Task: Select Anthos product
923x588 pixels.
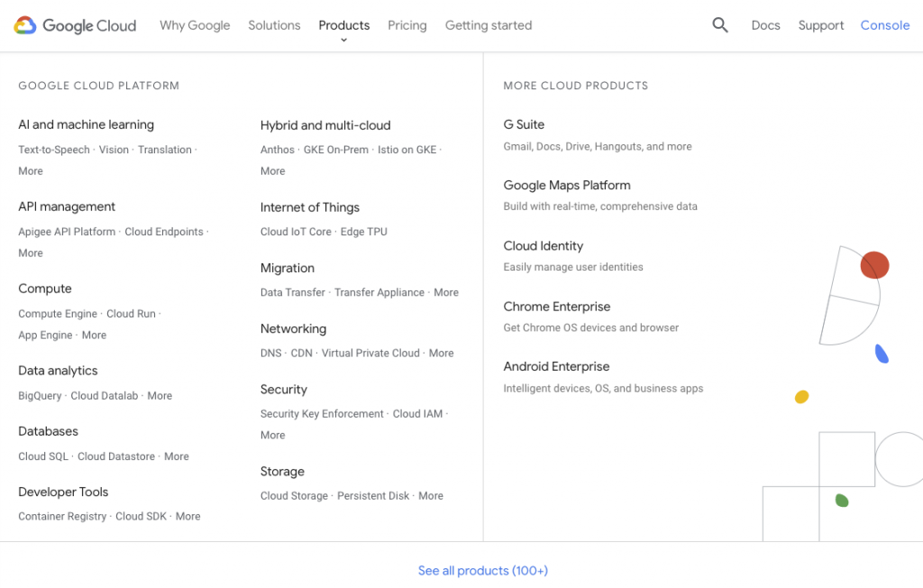Action: point(278,150)
